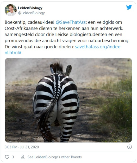Like the tweet with the heart icon

(7, 157)
